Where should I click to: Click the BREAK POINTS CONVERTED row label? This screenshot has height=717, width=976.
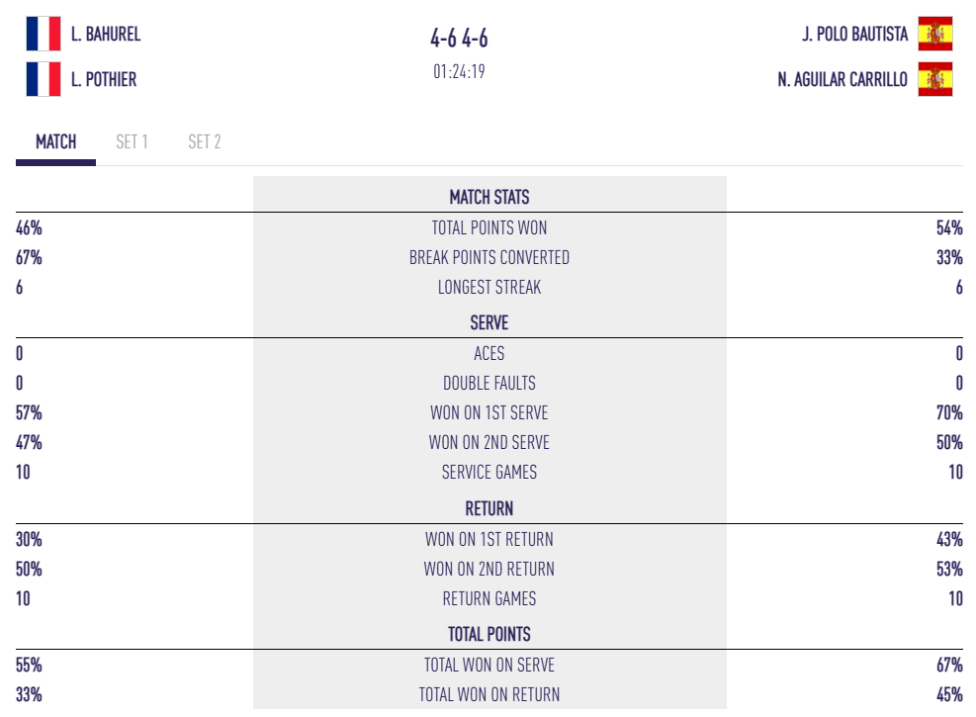click(x=489, y=257)
